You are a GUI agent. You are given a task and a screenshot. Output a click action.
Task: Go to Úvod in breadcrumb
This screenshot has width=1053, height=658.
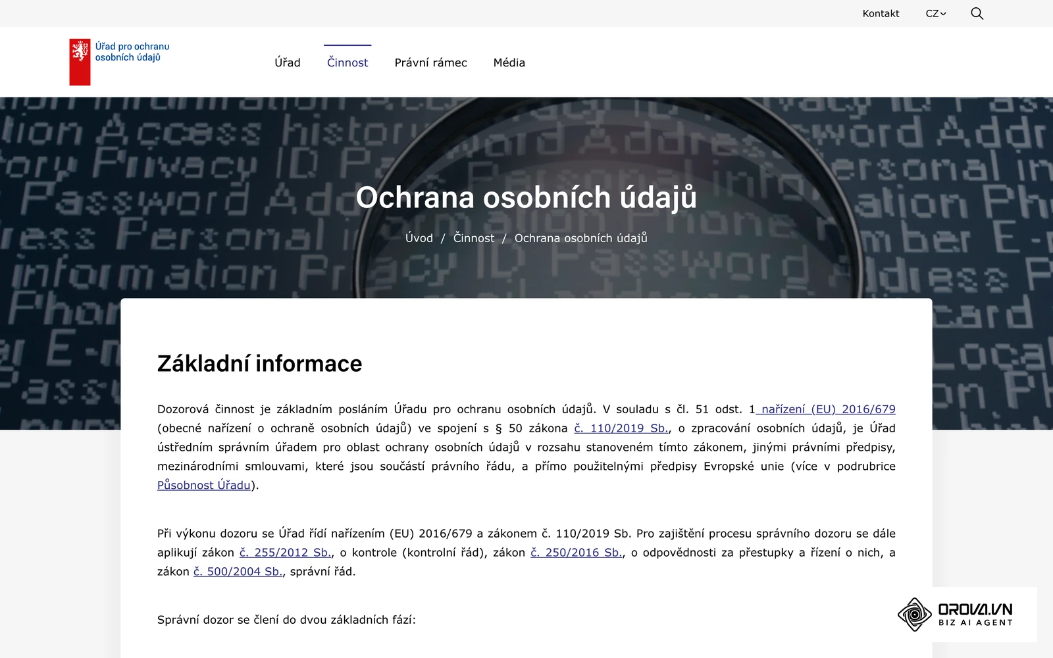[x=419, y=238]
